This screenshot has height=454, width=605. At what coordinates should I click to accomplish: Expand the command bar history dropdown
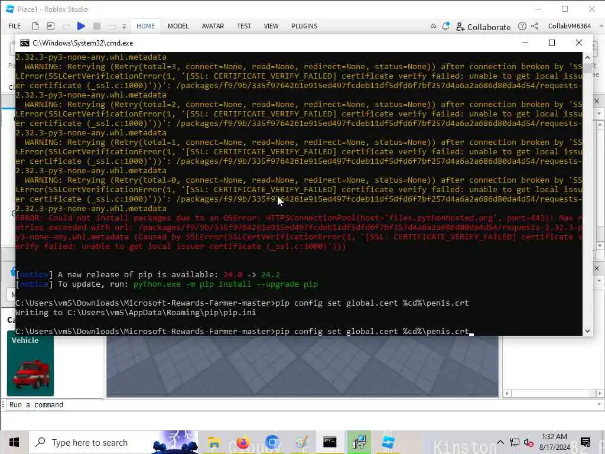[x=599, y=404]
